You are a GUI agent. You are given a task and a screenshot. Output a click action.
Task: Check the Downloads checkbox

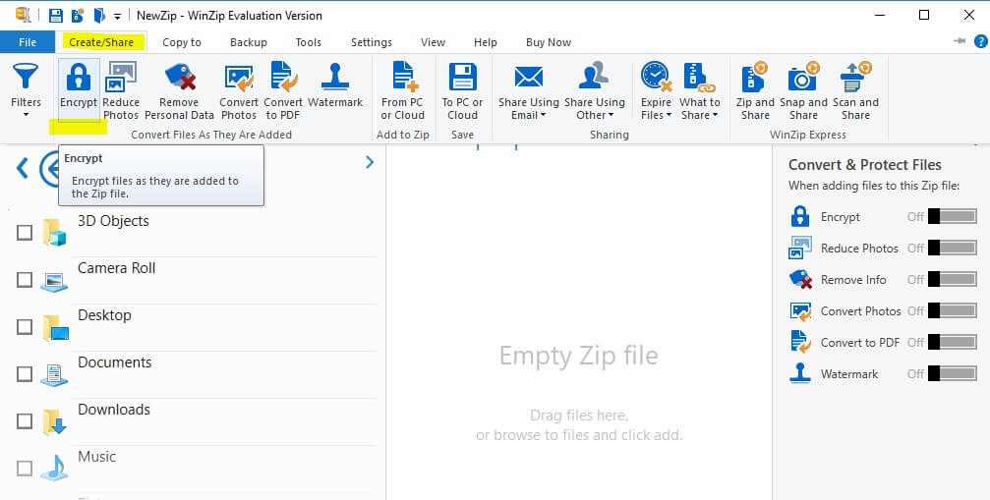pos(24,420)
